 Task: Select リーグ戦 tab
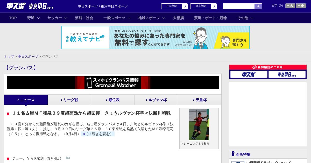(x=69, y=100)
